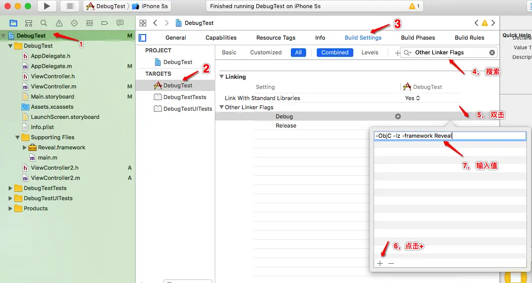This screenshot has height=283, width=532.
Task: Select Combined settings view
Action: [335, 52]
